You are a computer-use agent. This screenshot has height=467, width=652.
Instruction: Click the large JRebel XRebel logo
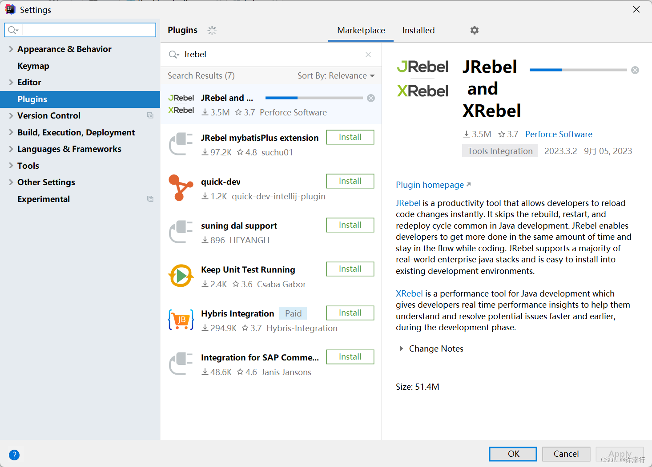click(423, 79)
